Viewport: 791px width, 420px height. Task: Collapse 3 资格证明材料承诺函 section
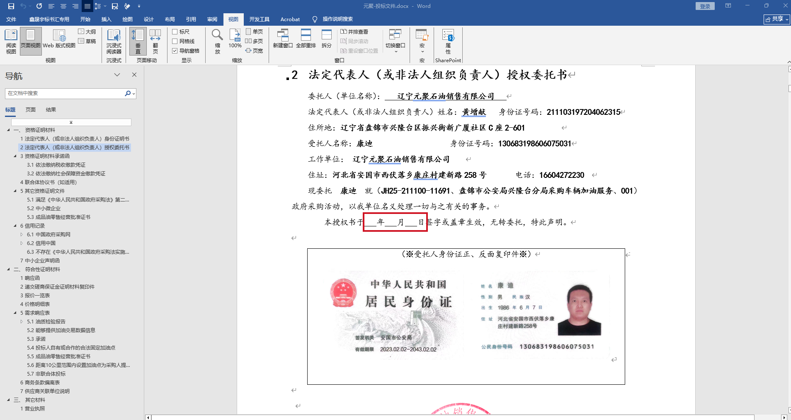[x=15, y=156]
